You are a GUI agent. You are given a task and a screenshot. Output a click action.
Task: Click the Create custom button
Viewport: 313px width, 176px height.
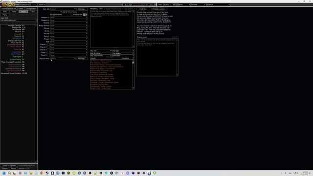tap(159, 9)
